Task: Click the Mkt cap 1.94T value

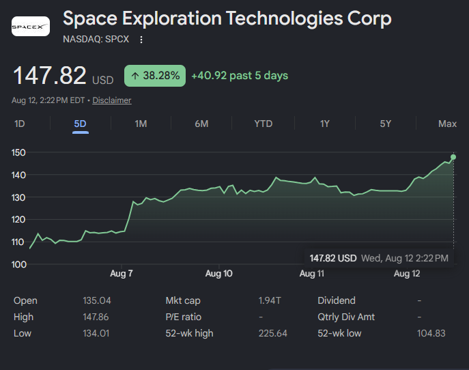Action: (270, 300)
